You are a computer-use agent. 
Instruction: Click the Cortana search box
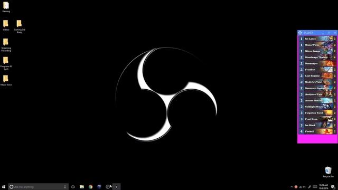[38, 187]
